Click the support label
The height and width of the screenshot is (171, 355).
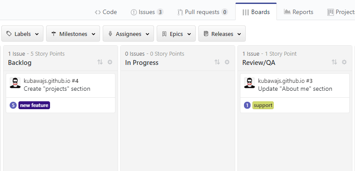pos(263,105)
